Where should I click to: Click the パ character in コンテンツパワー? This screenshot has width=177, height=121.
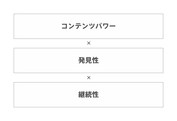99,26
